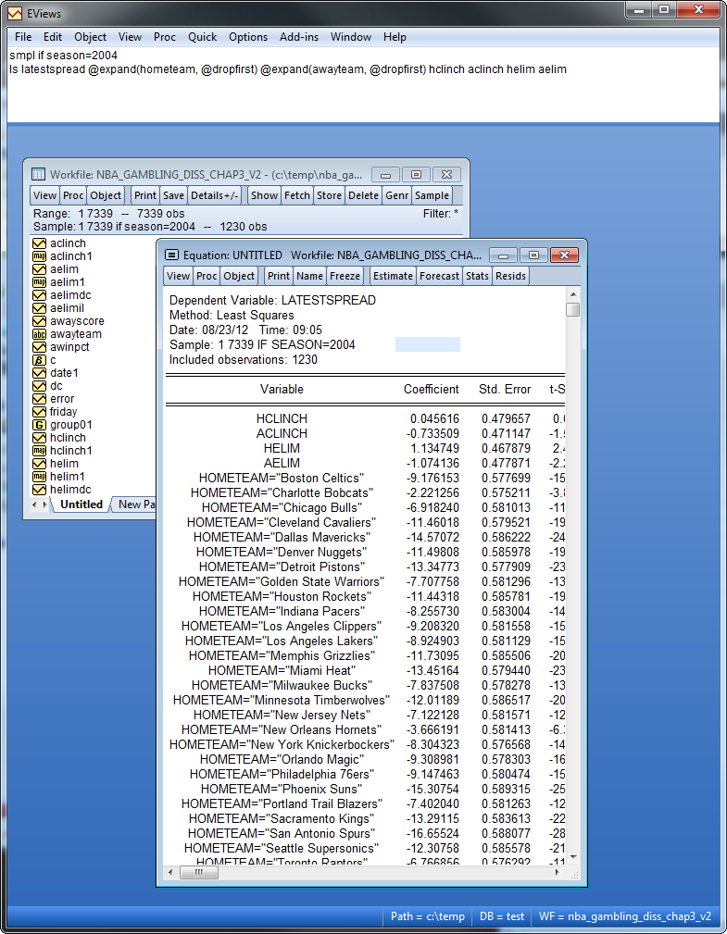Image resolution: width=727 pixels, height=934 pixels.
Task: Click the helim series icon
Action: point(39,464)
